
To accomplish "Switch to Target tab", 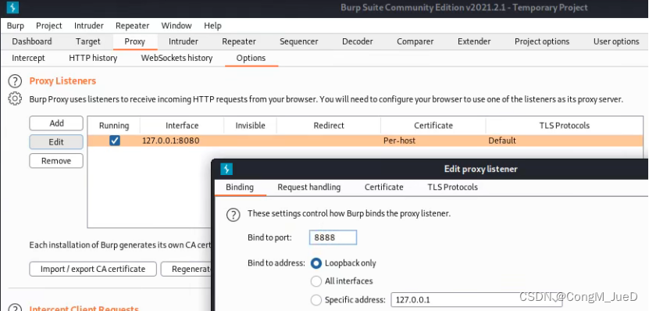I will coord(87,41).
